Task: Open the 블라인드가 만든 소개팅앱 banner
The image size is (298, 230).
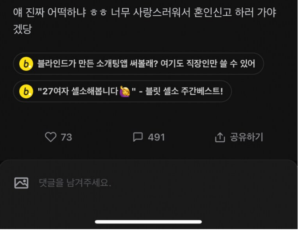Action: [138, 63]
